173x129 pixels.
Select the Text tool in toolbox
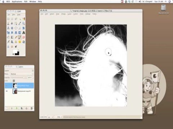[24, 33]
